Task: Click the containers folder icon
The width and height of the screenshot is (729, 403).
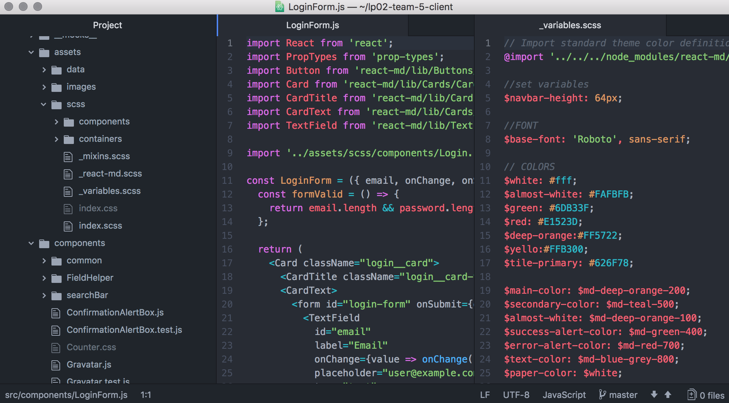Action: (x=69, y=140)
